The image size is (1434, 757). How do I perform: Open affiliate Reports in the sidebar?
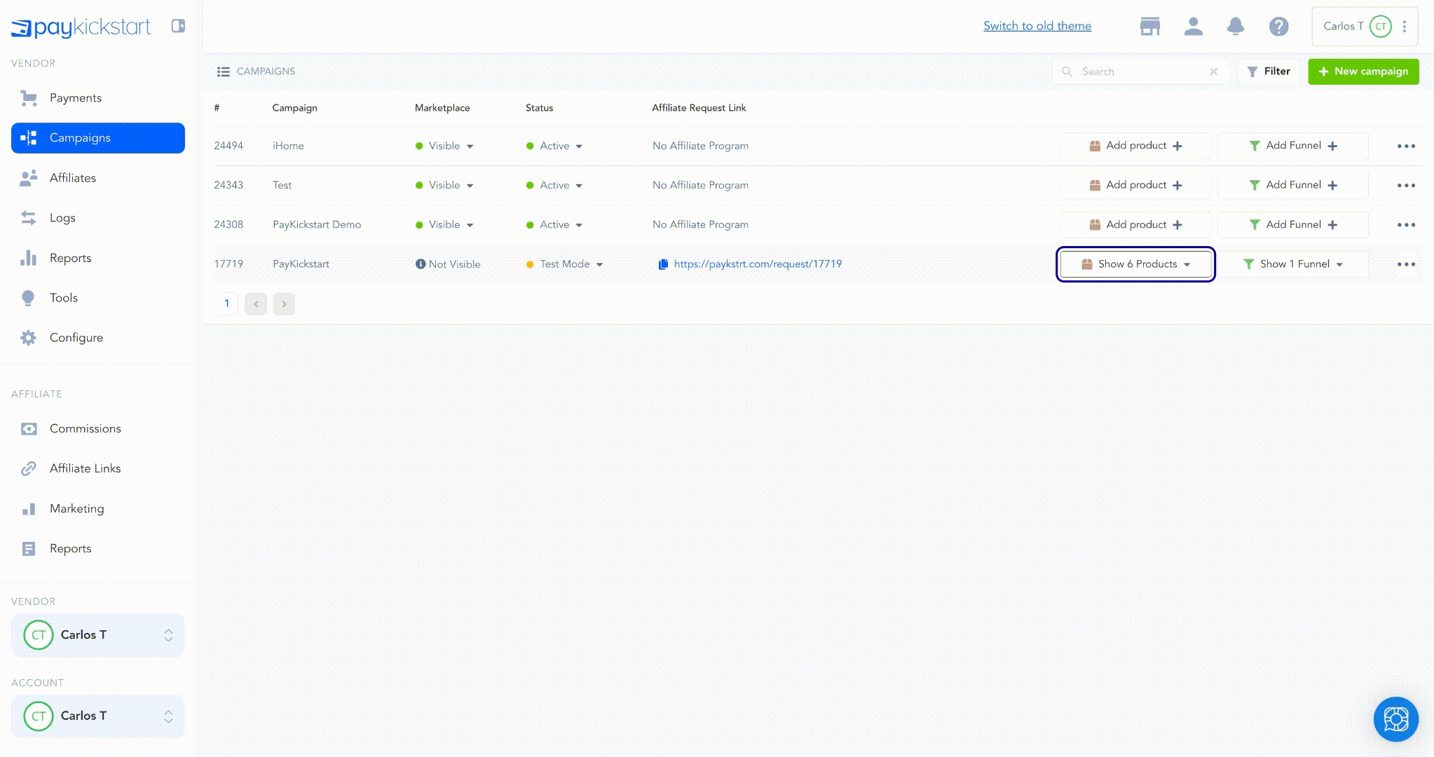[x=98, y=549]
